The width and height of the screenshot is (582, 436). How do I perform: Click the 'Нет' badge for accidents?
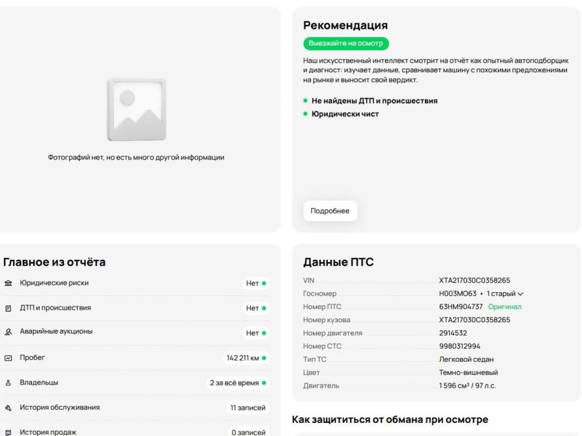[255, 308]
